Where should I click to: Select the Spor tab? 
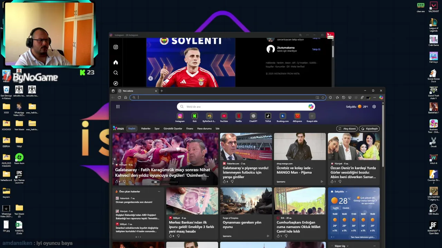coord(157,128)
